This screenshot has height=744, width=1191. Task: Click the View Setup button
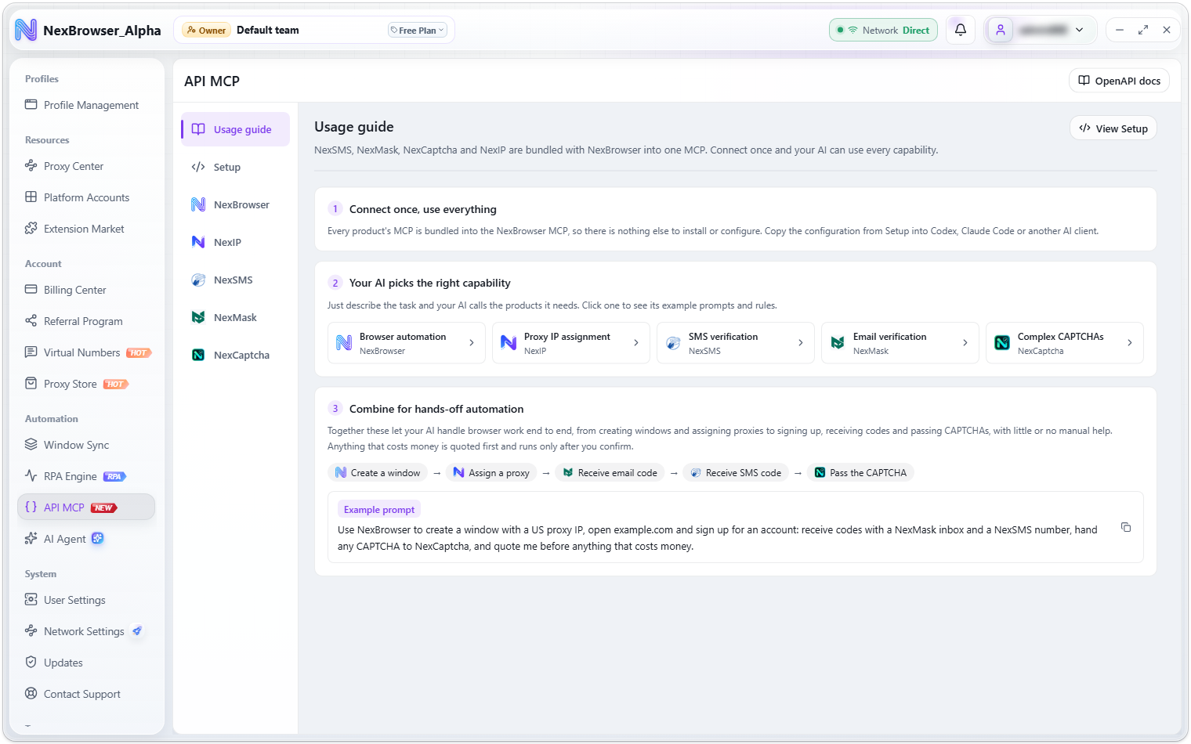[x=1113, y=128]
